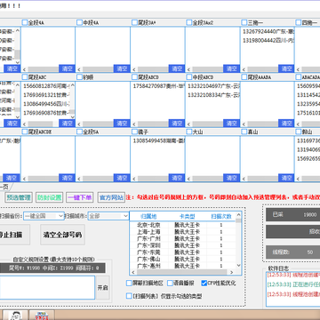Viewport: 320px width, 320px height.
Task: Select number 13085499458 in 镜子 list
Action: (158, 140)
